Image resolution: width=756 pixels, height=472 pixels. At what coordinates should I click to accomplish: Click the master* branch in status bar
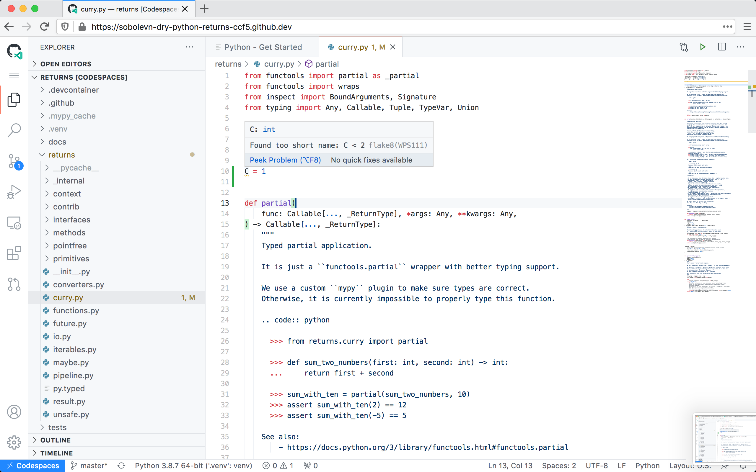coord(89,466)
